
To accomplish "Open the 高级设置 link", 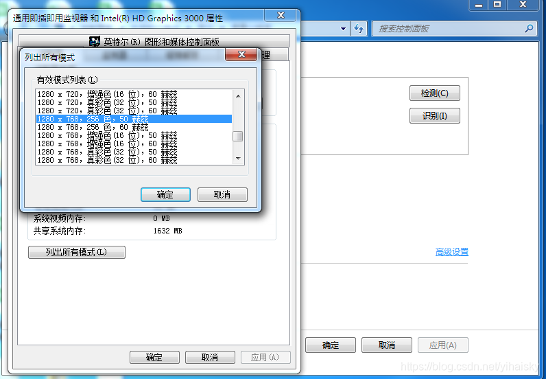I will 451,252.
